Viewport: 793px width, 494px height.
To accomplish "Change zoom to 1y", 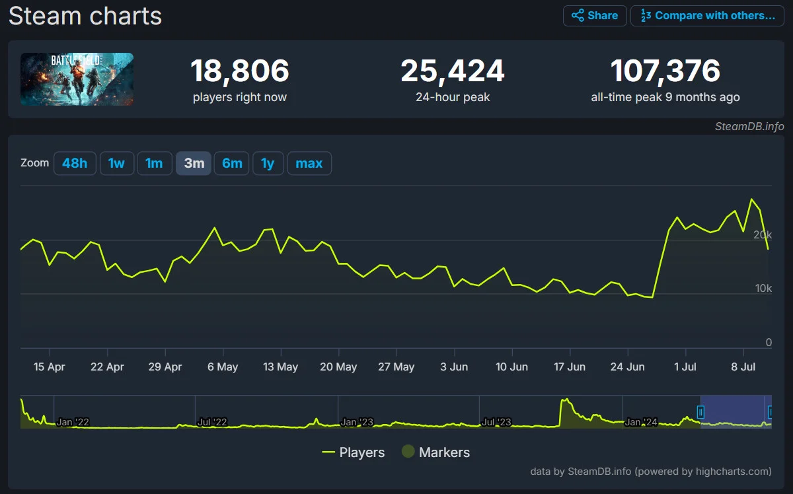I will coord(268,163).
